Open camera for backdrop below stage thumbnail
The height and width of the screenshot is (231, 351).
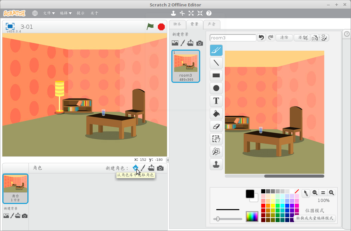click(25, 216)
